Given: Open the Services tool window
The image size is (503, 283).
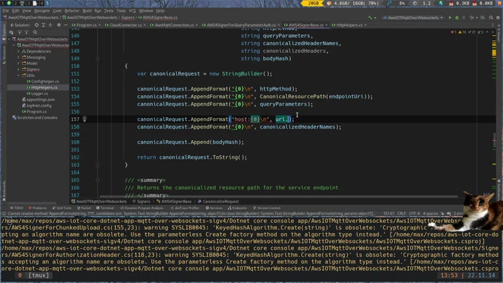Looking at the screenshot, I should click(x=214, y=208).
